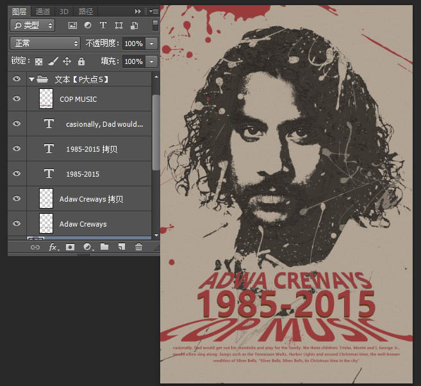Open the 不透明度 opacity dropdown arrow

[x=152, y=44]
